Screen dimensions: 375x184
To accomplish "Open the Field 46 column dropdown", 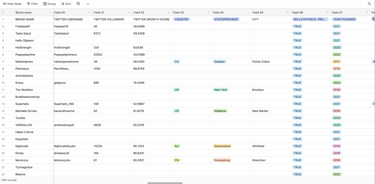I will pyautogui.click(x=328, y=13).
